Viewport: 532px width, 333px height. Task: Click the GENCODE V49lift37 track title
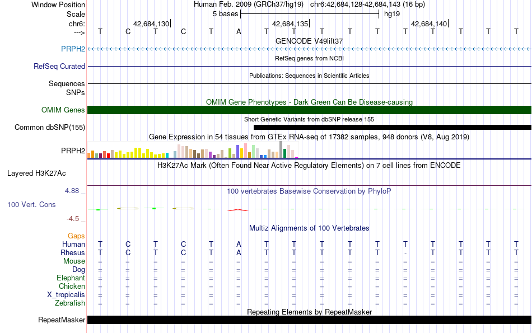[309, 41]
